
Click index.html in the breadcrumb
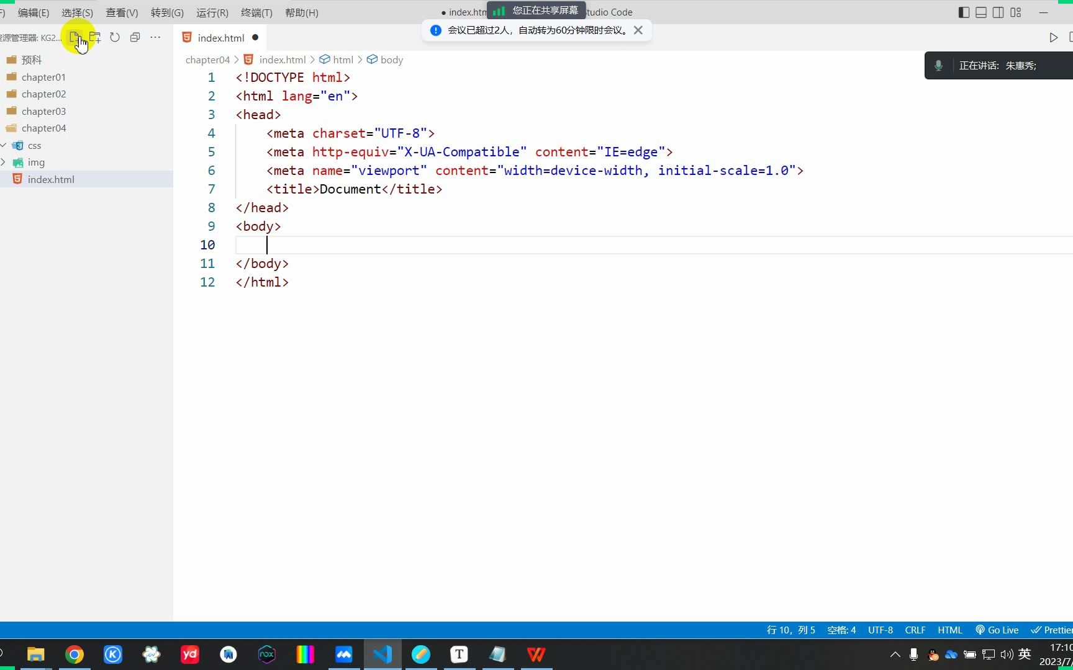(283, 60)
